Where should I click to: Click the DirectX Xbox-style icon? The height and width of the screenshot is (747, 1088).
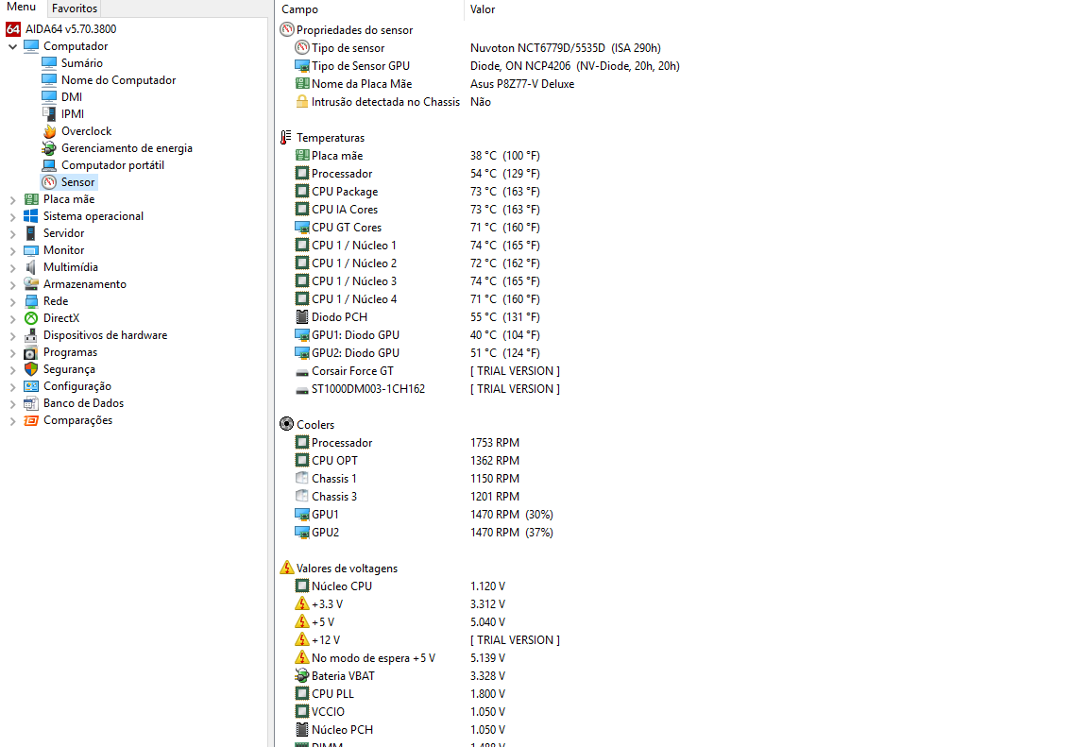(30, 318)
